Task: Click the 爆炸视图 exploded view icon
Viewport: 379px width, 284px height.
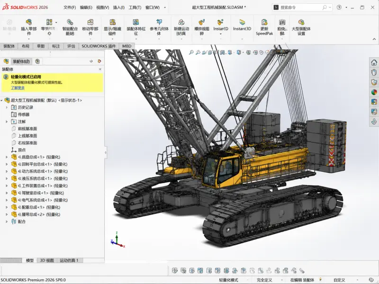Action: pyautogui.click(x=202, y=22)
